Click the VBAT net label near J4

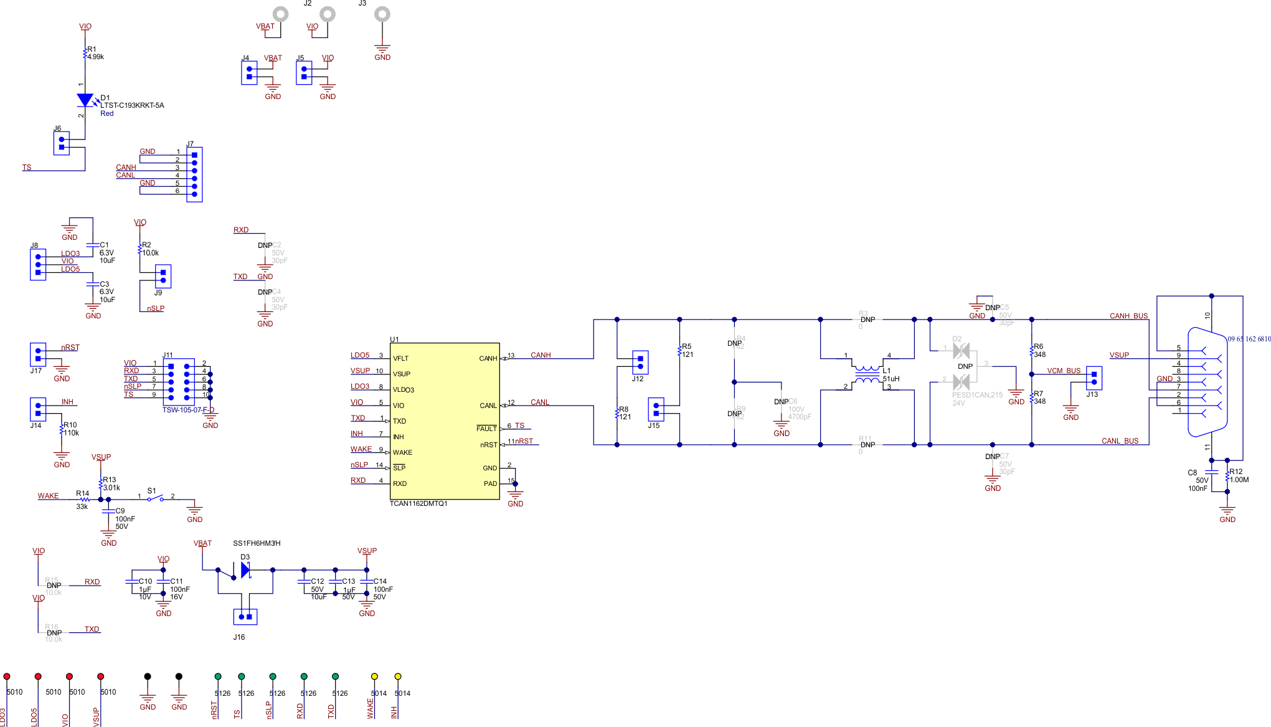pyautogui.click(x=272, y=57)
